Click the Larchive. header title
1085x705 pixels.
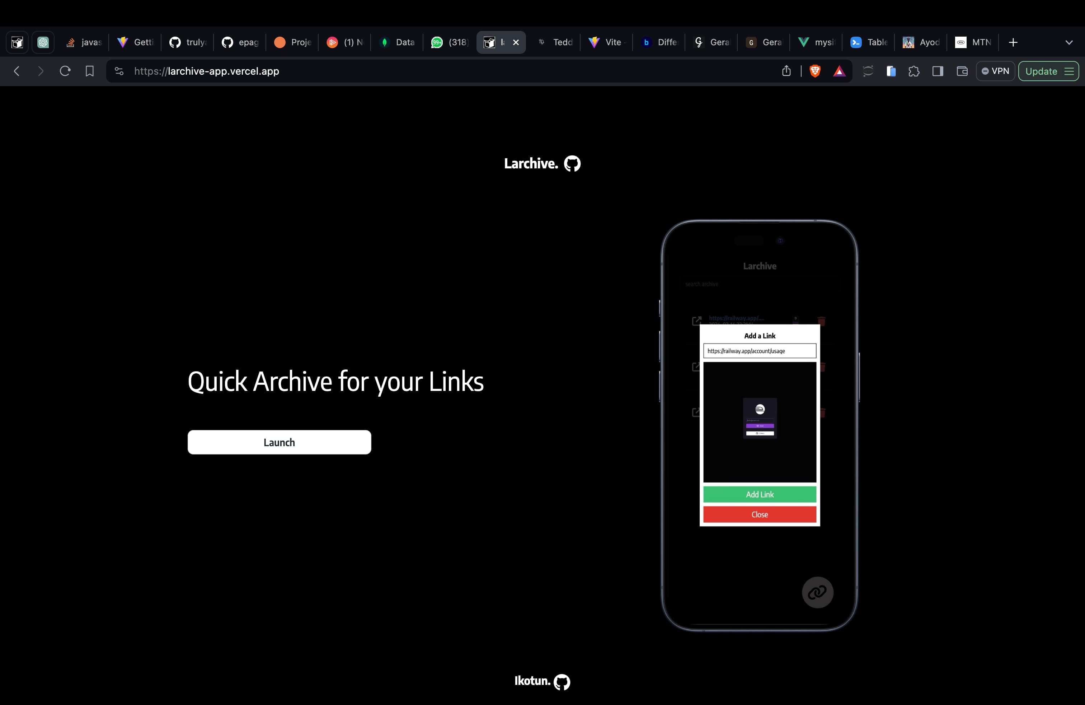point(531,164)
